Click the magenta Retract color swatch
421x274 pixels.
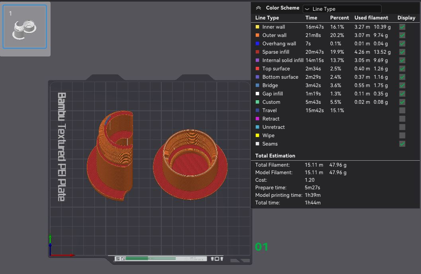click(257, 119)
